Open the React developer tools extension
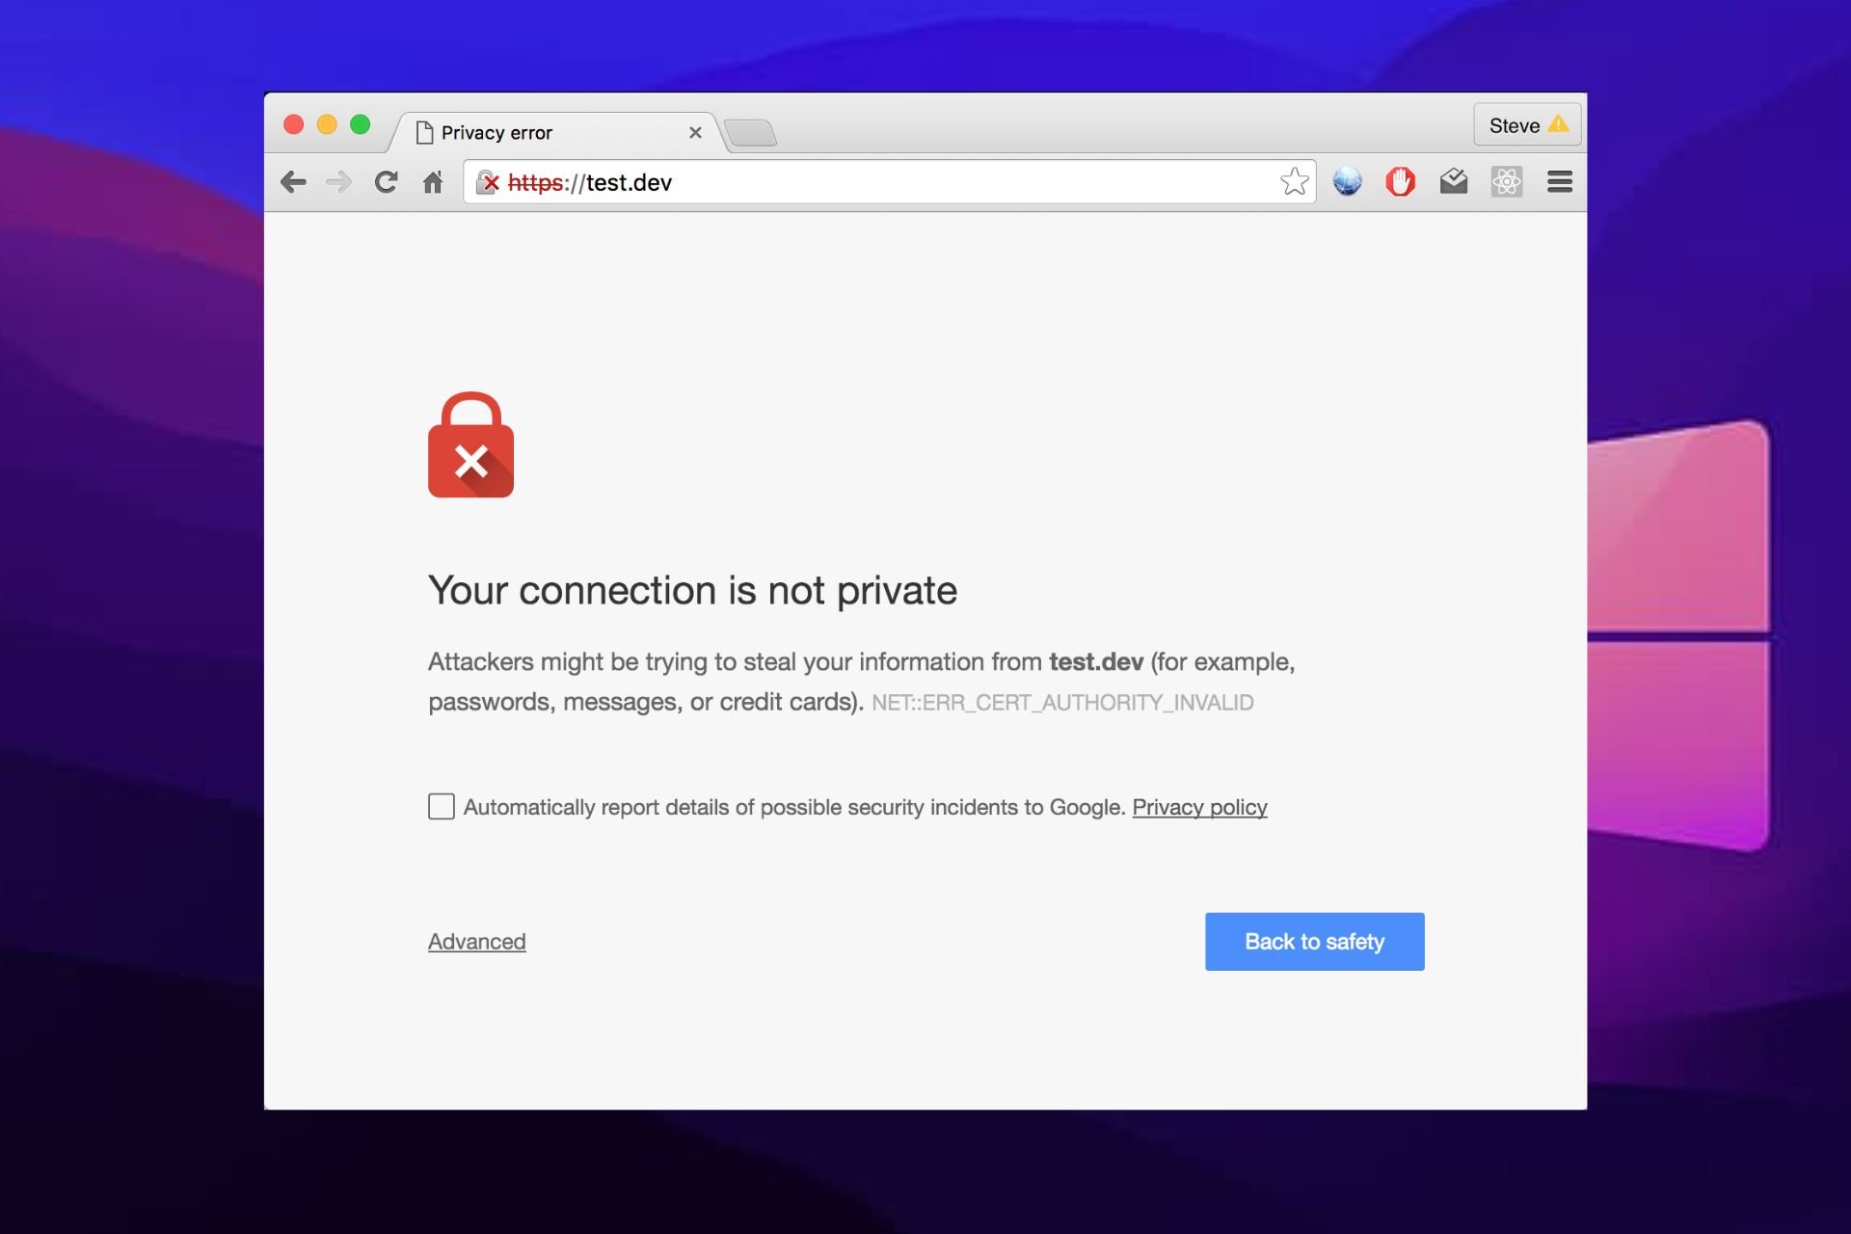The height and width of the screenshot is (1234, 1851). 1506,181
